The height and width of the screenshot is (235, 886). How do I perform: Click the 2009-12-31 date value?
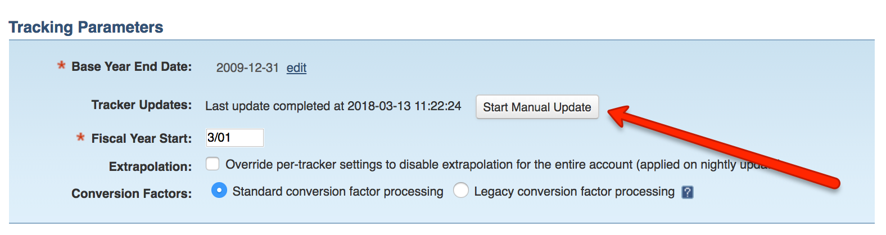point(247,68)
